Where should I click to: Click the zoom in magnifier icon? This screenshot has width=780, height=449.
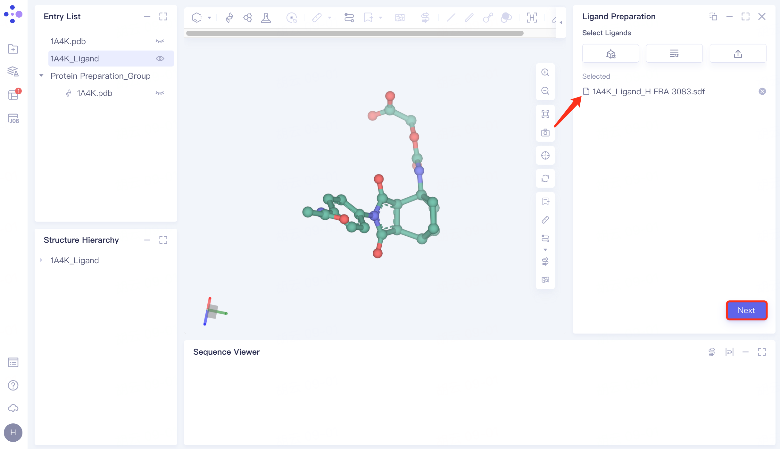point(545,72)
